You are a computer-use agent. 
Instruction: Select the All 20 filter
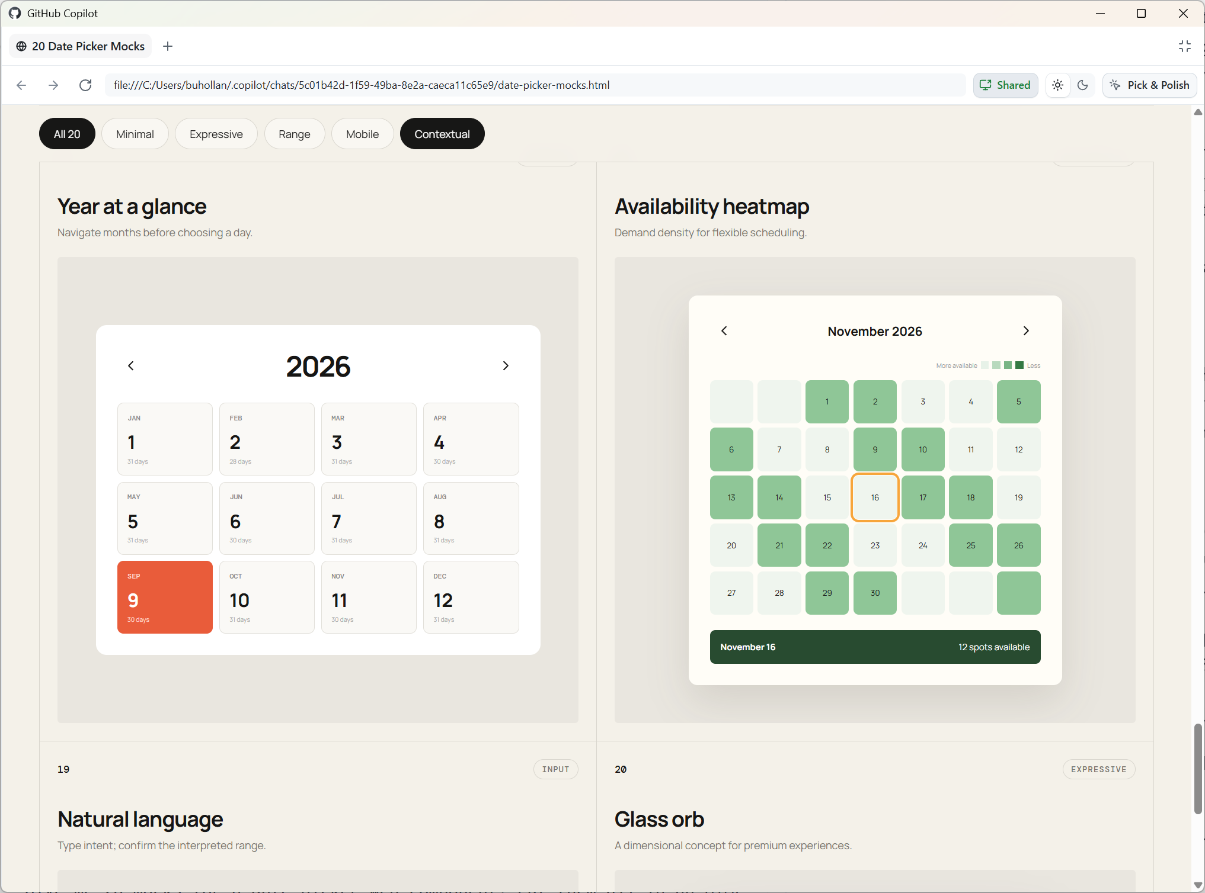tap(67, 134)
